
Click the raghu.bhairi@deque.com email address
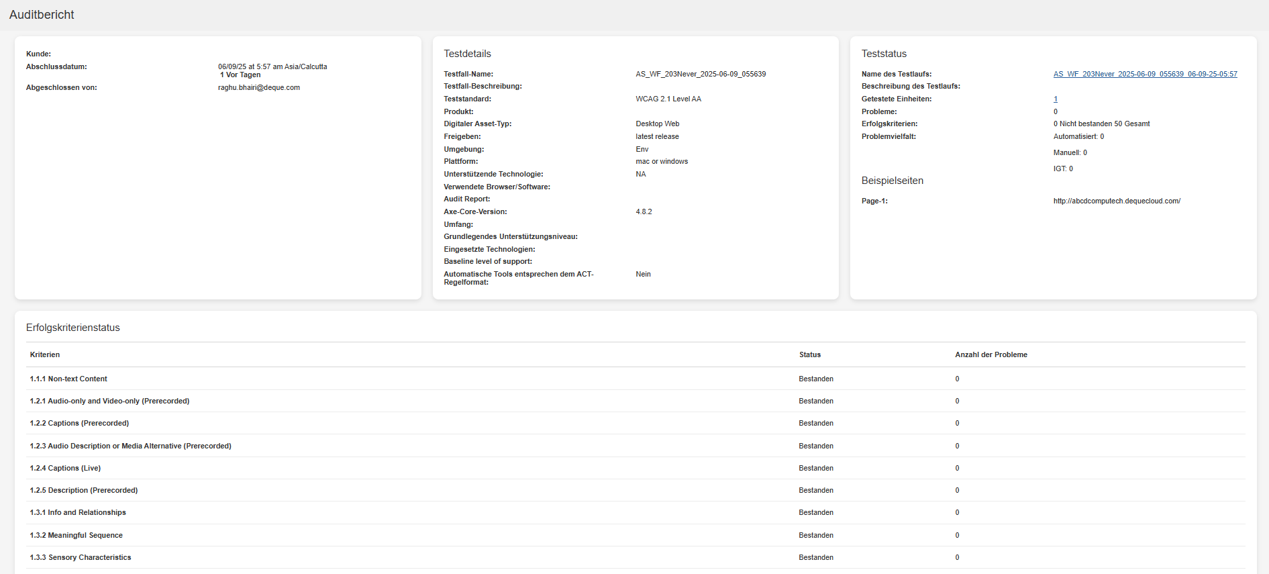(259, 88)
